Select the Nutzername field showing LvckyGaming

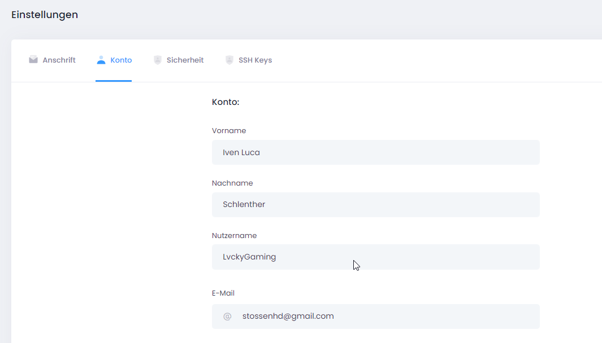pos(375,257)
